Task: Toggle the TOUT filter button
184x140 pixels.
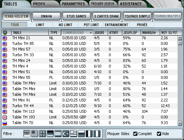Action: click(27, 134)
